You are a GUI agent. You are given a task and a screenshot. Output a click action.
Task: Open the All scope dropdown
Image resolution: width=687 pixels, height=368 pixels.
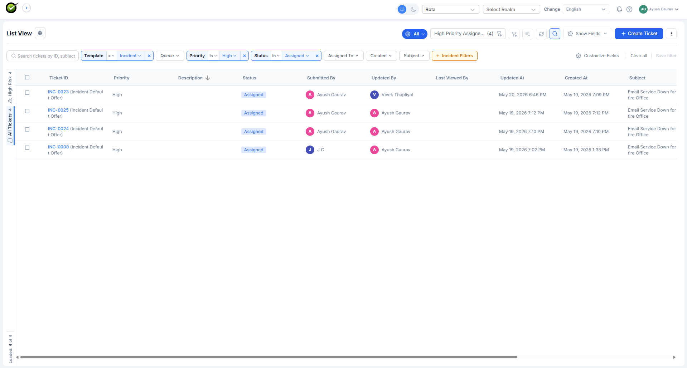415,34
